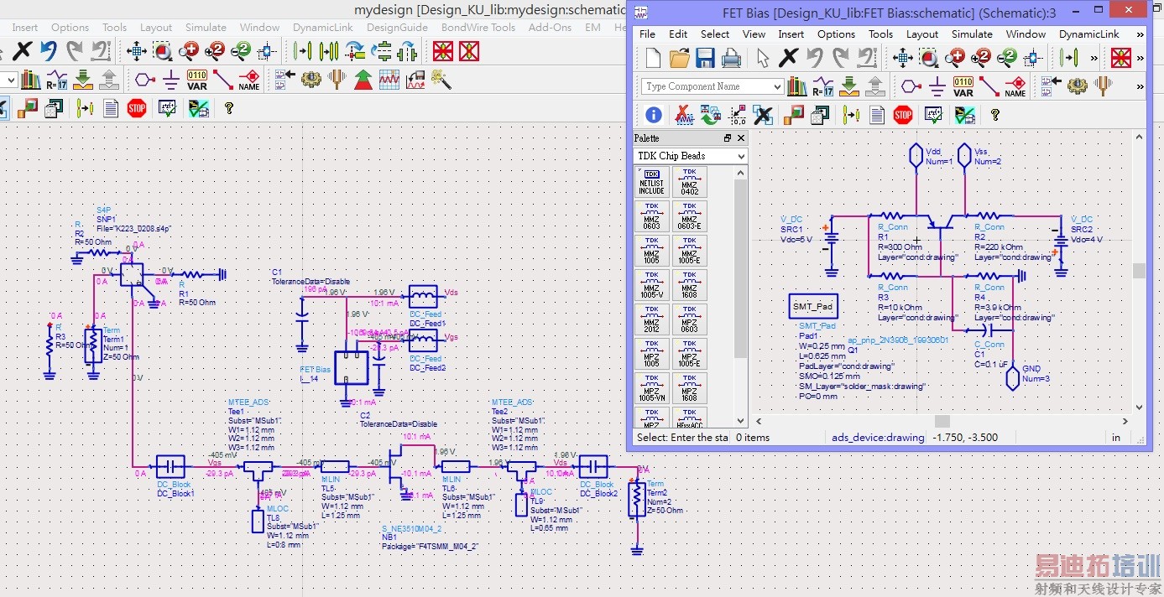Click the blue info icon in FET Bias
Image resolution: width=1164 pixels, height=597 pixels.
pos(653,115)
